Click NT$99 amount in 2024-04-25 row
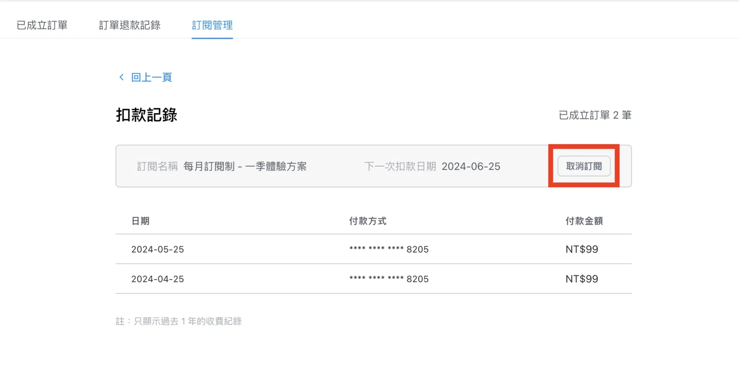739x374 pixels. point(582,279)
